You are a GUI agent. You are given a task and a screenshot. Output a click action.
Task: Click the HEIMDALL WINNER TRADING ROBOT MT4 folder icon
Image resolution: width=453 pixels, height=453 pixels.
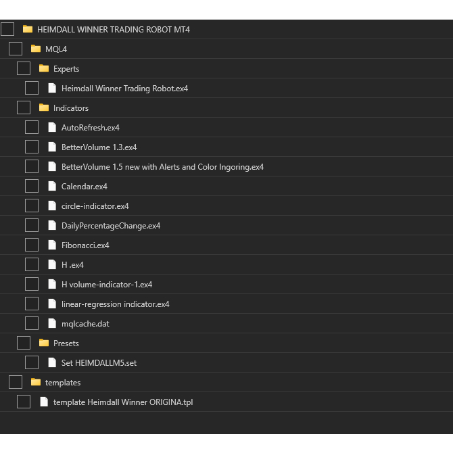pos(28,29)
